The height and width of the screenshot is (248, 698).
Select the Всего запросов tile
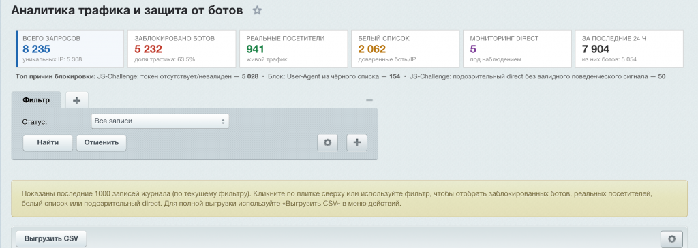pos(70,49)
